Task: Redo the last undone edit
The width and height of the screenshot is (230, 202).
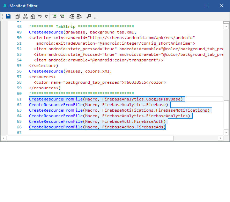Action: pyautogui.click(x=46, y=16)
